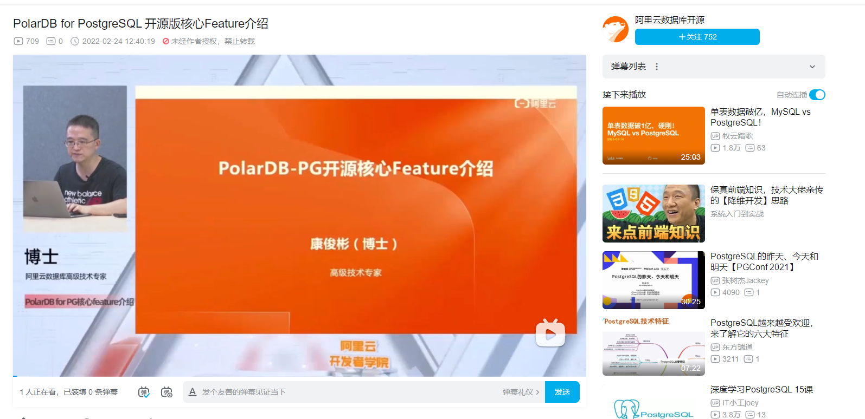Click the play button overlay on the video
The width and height of the screenshot is (865, 419).
[550, 333]
